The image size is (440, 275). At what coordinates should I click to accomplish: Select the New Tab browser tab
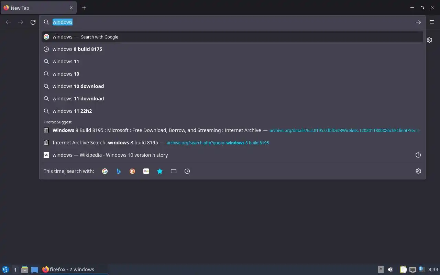point(38,8)
